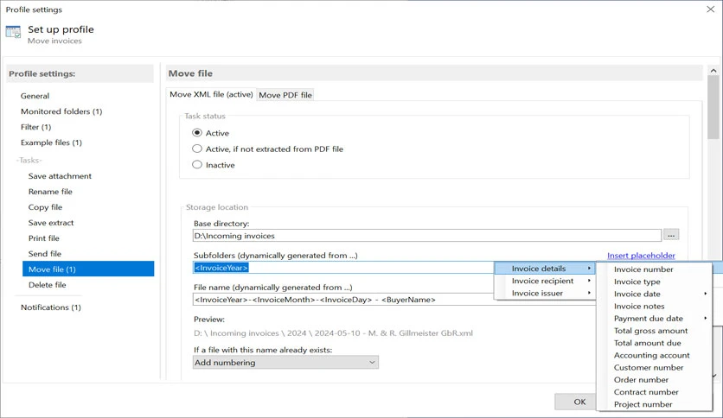
Task: Select Active, if not extracted from PDF file
Action: 197,149
